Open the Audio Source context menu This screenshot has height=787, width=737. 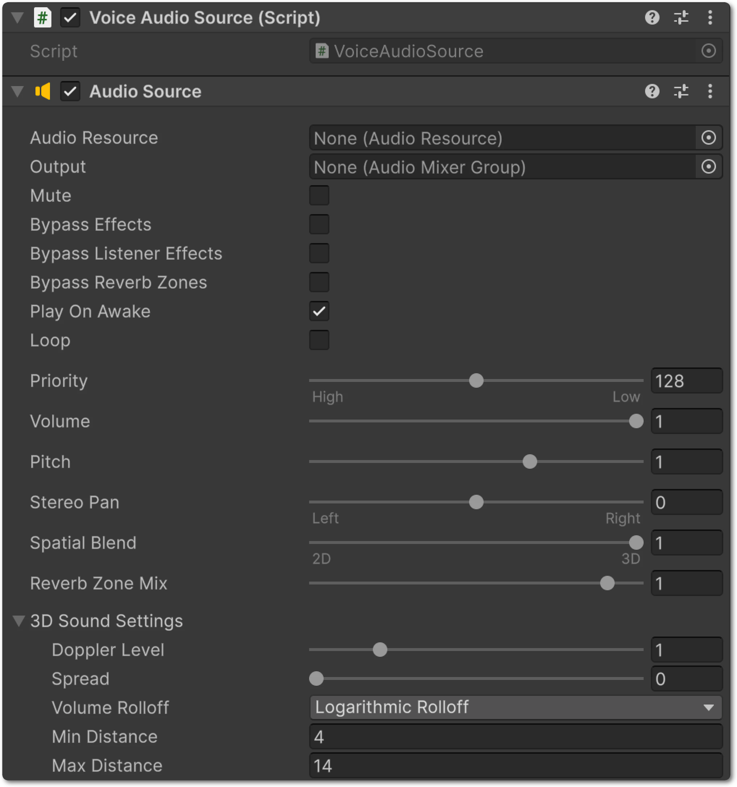click(710, 92)
